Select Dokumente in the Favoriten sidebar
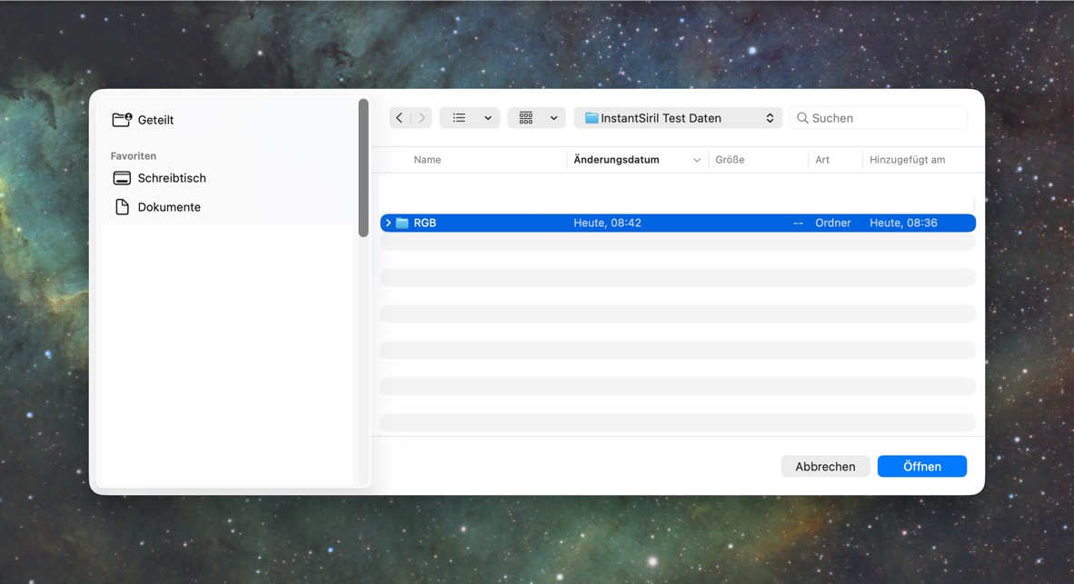Viewport: 1074px width, 584px height. click(157, 207)
